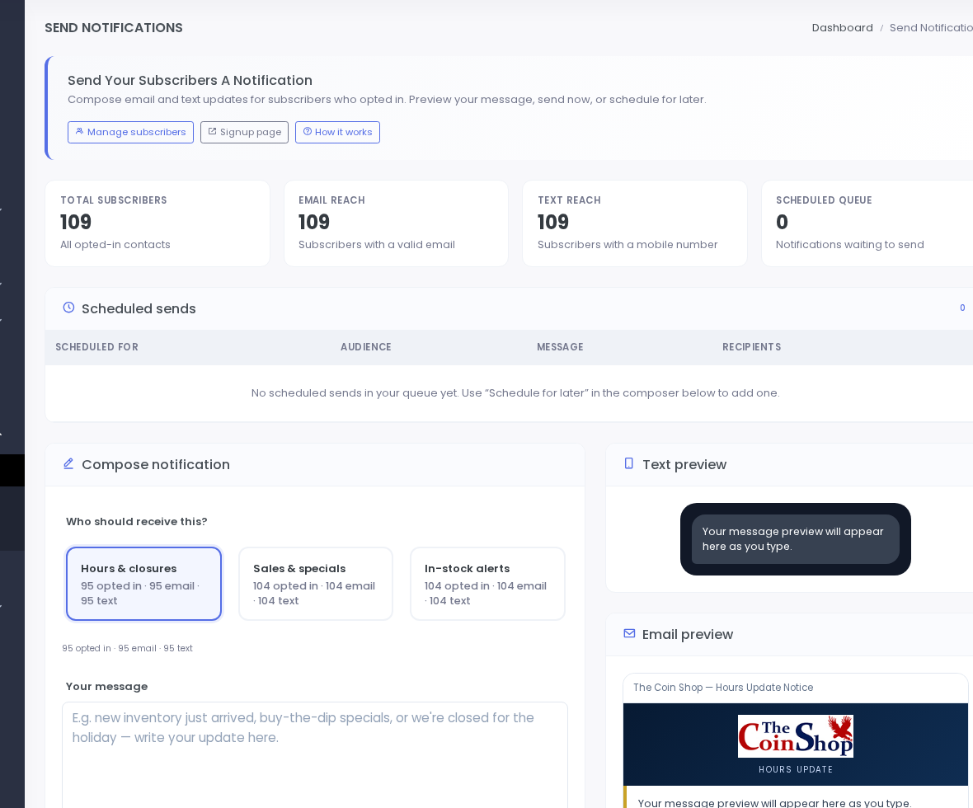973x808 pixels.
Task: Click the 'Who should receive this?' label
Action: click(137, 522)
